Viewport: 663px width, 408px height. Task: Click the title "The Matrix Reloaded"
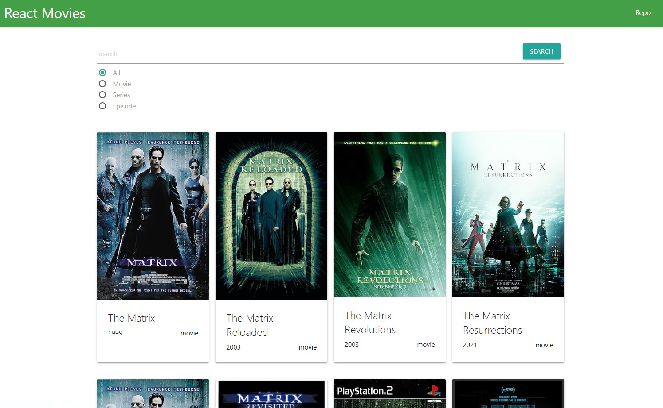pyautogui.click(x=250, y=325)
